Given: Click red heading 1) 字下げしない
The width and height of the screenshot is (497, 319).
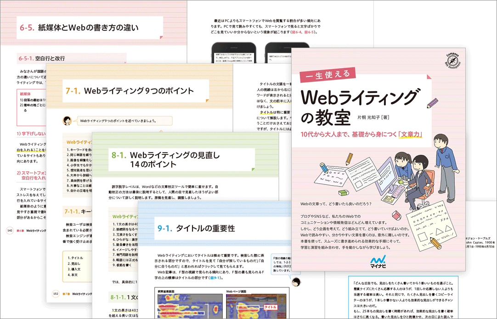Looking at the screenshot, I should click(31, 134).
